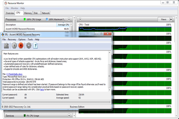The width and height of the screenshot is (179, 119).
Task: Click the Accent log scrollbar thumb
Action: tap(109, 76)
